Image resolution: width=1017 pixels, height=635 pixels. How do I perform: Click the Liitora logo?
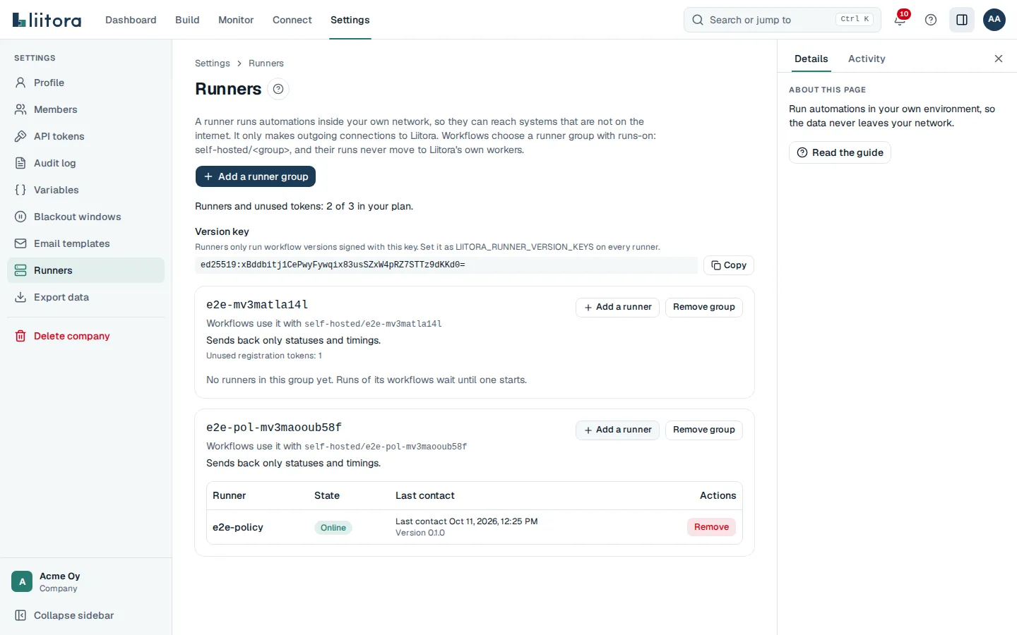tap(47, 20)
